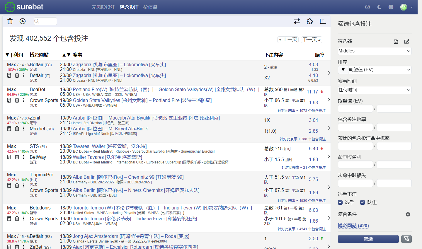Open 博彩网站 (420) link
The height and width of the screenshot is (249, 422).
click(x=353, y=226)
